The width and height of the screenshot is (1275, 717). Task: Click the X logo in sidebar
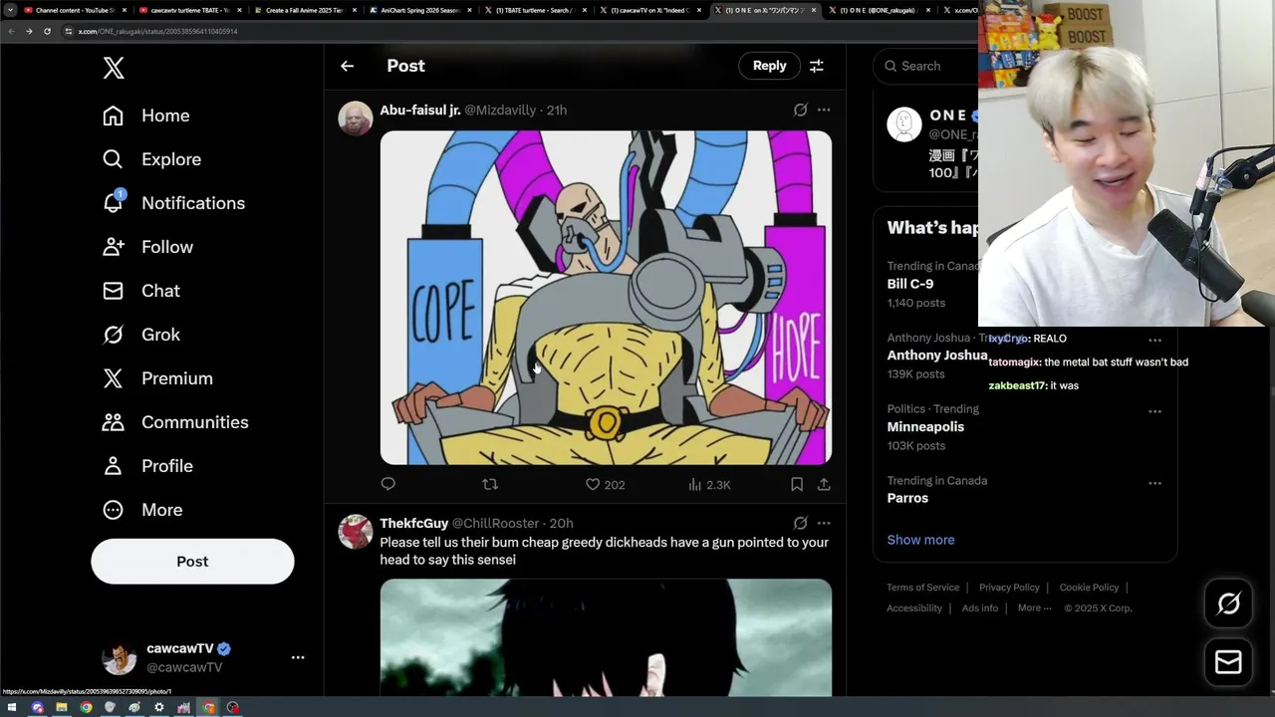[114, 68]
